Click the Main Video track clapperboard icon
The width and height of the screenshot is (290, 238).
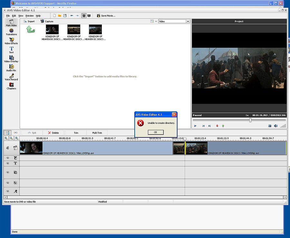click(15, 148)
